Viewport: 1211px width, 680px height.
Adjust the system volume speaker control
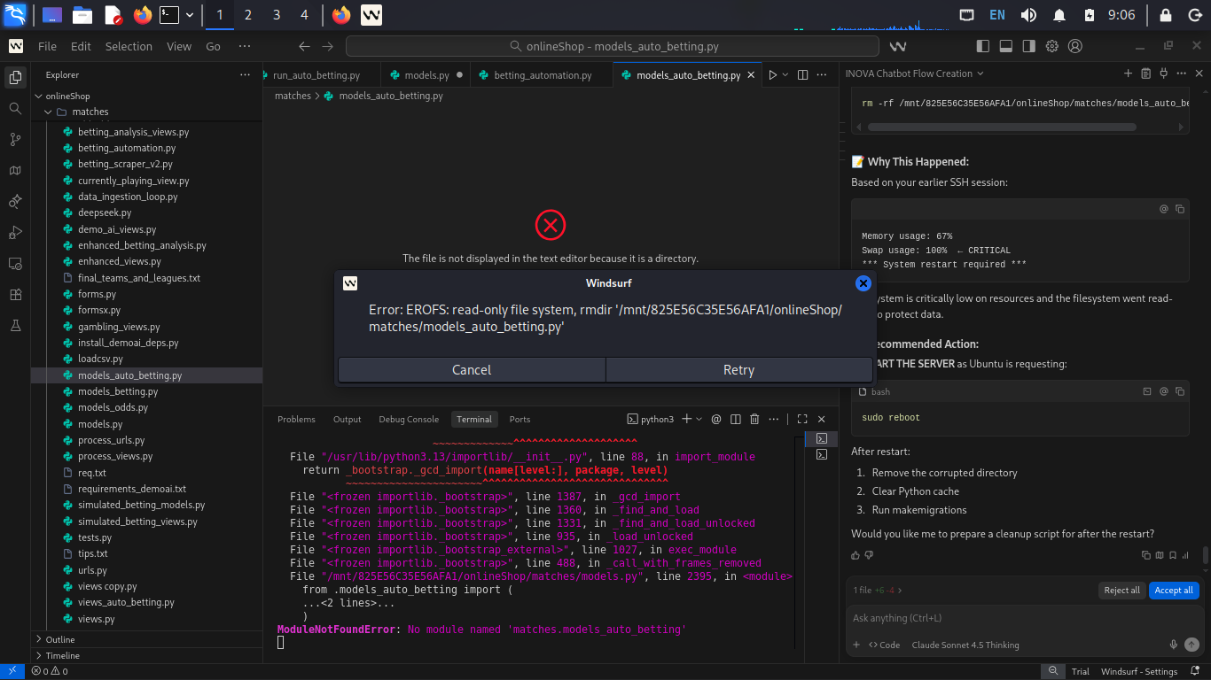tap(1028, 15)
